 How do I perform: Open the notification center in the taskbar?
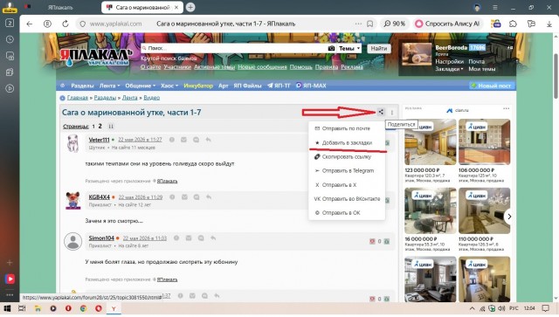tap(545, 308)
